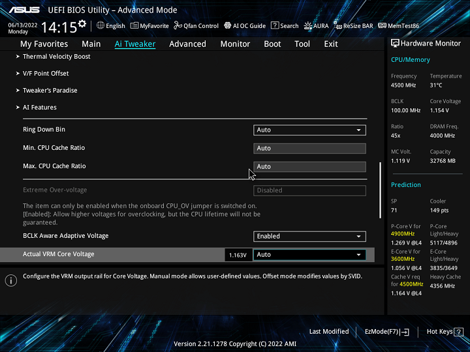
Task: Expand the Thermal Velocity Boost submenu
Action: [56, 57]
